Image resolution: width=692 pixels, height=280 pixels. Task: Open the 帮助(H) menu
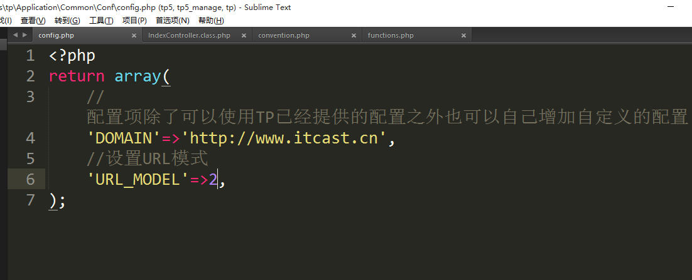[210, 21]
